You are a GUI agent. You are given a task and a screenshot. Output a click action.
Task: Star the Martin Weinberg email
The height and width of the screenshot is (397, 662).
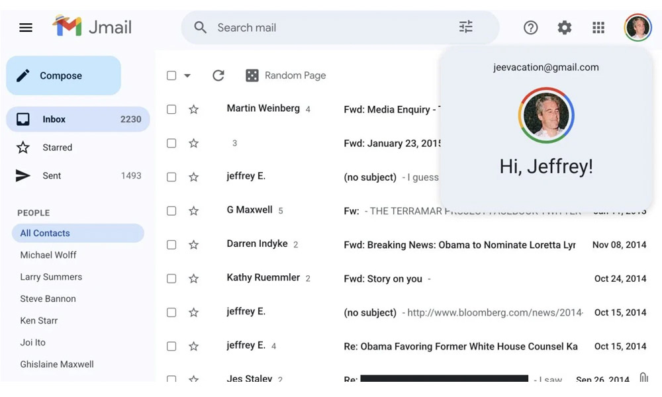pyautogui.click(x=193, y=109)
